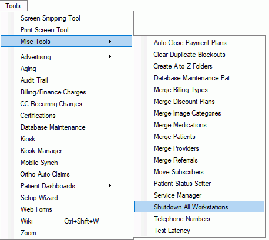Open the Tools menu

[x=13, y=6]
